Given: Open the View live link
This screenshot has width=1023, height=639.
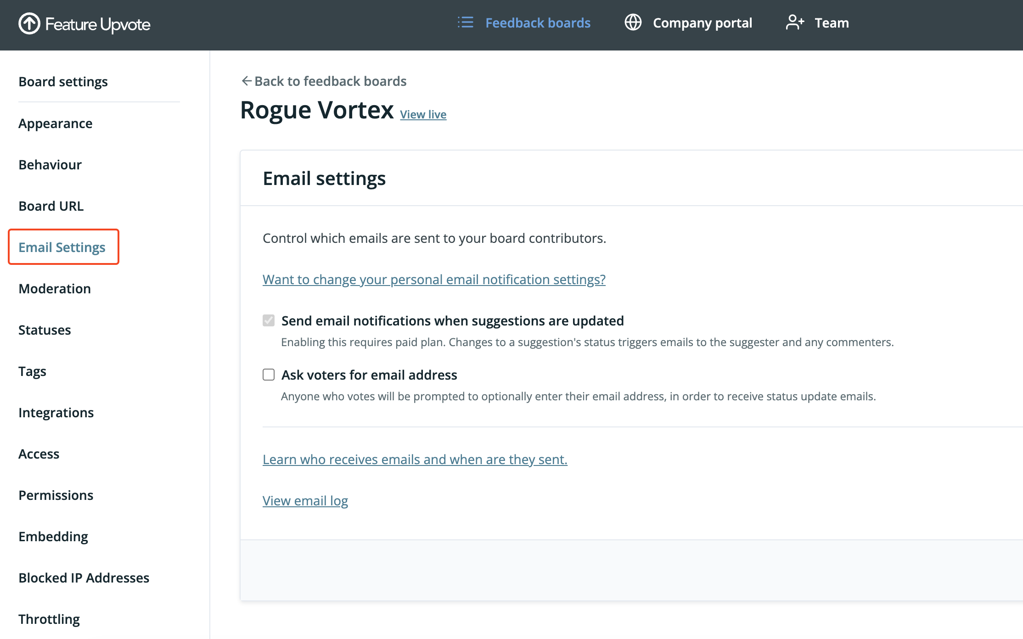Looking at the screenshot, I should [423, 114].
